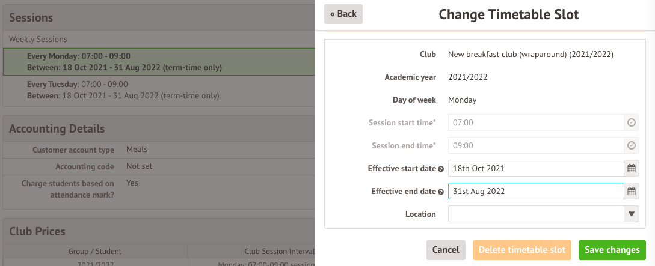This screenshot has height=266, width=655.
Task: Click the help icon beside Effective start date
Action: [441, 169]
